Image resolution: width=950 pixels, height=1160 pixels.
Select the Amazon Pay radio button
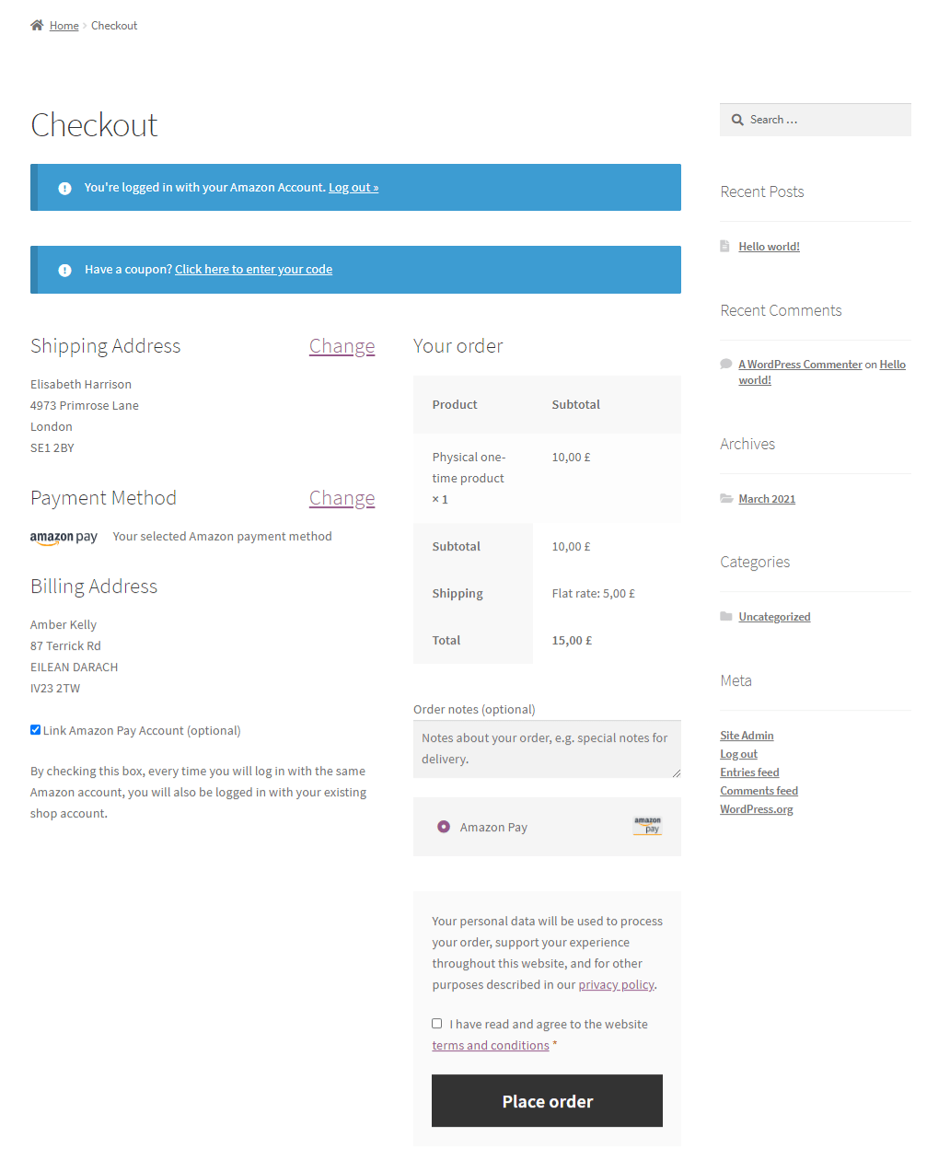pyautogui.click(x=444, y=826)
